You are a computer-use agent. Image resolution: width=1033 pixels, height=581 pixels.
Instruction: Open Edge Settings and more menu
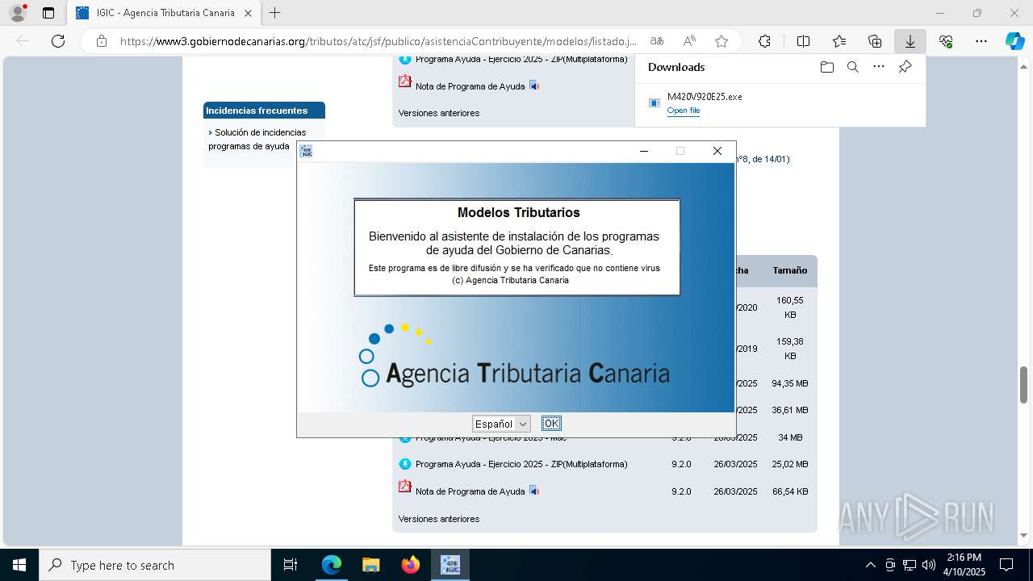(x=981, y=41)
